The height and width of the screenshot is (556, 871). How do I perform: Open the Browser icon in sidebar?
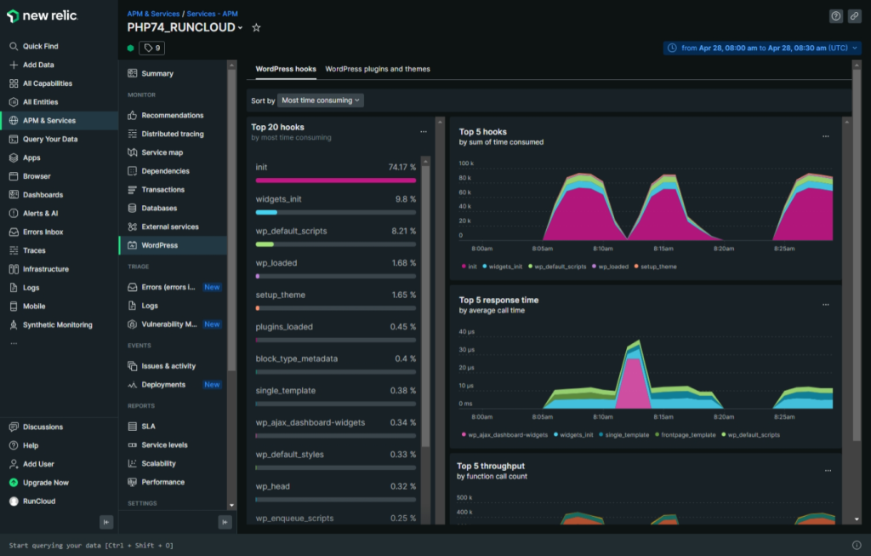14,176
